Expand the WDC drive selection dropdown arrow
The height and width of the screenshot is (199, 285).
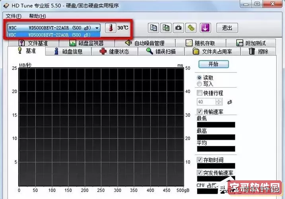[x=97, y=28]
